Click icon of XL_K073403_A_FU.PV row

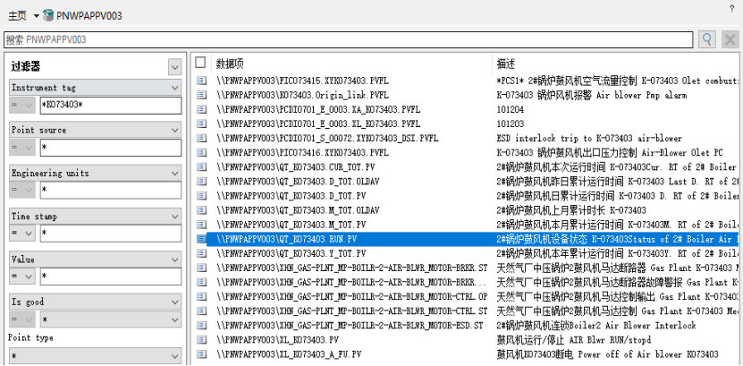point(202,354)
